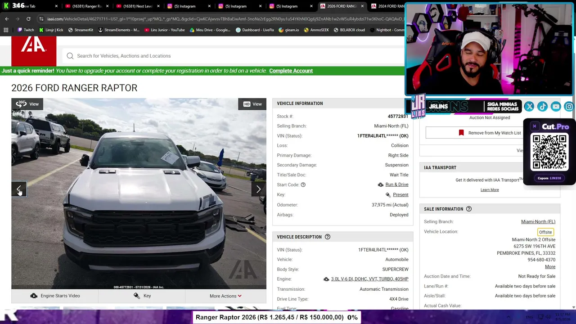Screen dimensions: 576x324
Task: Click the red bookmark watch list icon
Action: coord(461,133)
